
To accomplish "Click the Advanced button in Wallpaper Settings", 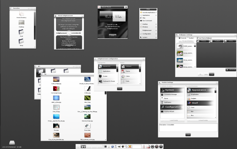I will coord(231,70).
